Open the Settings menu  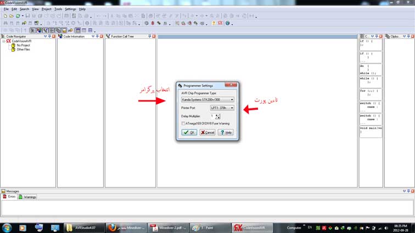[x=70, y=9]
